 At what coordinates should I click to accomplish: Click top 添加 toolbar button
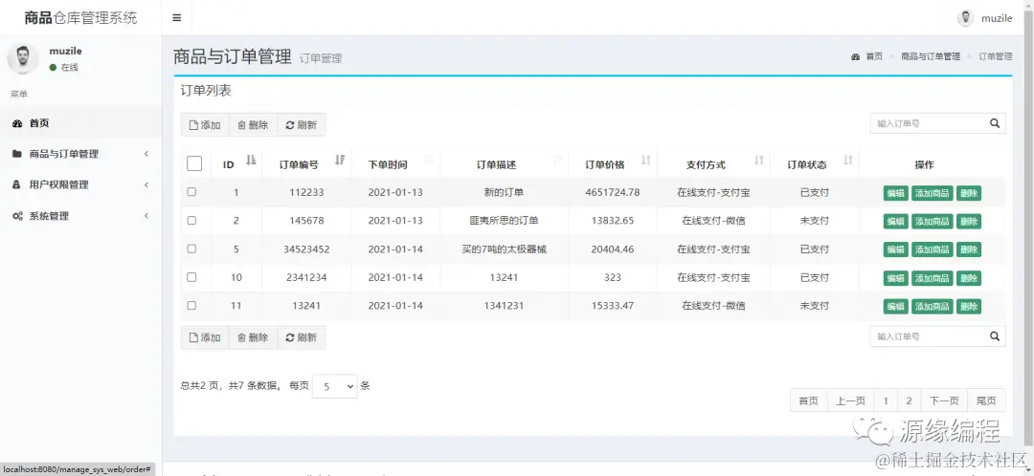(x=205, y=125)
